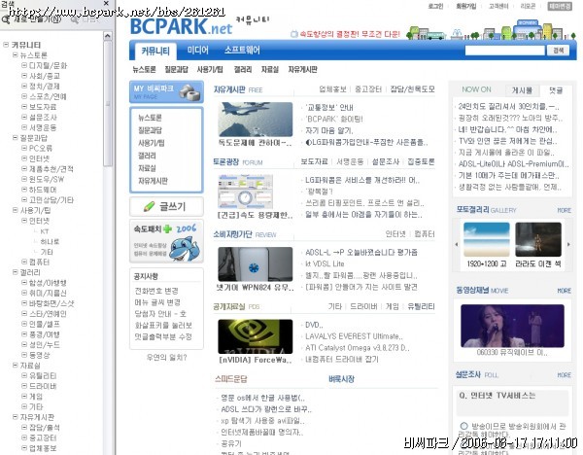Click MORE beside 동영상채널

pyautogui.click(x=564, y=291)
